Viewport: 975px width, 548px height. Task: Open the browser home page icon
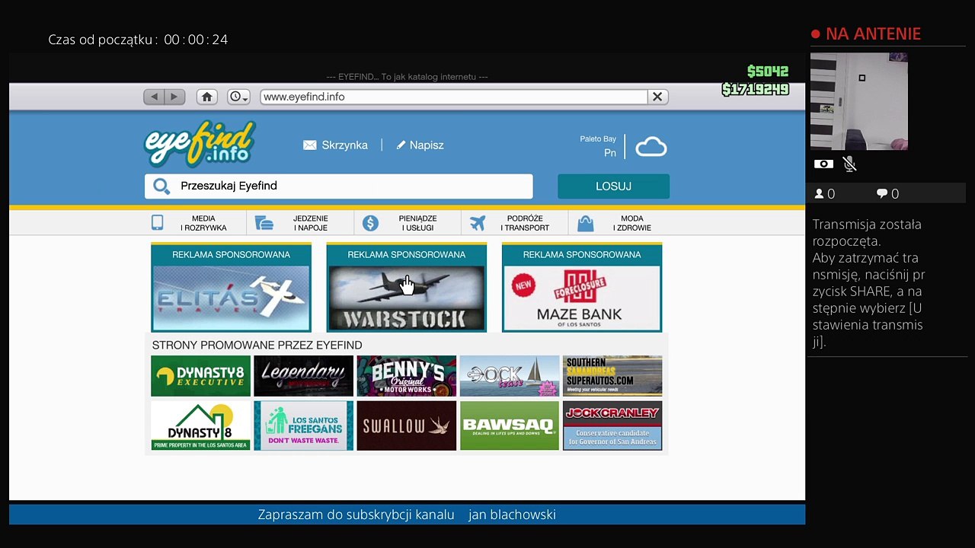pyautogui.click(x=206, y=97)
